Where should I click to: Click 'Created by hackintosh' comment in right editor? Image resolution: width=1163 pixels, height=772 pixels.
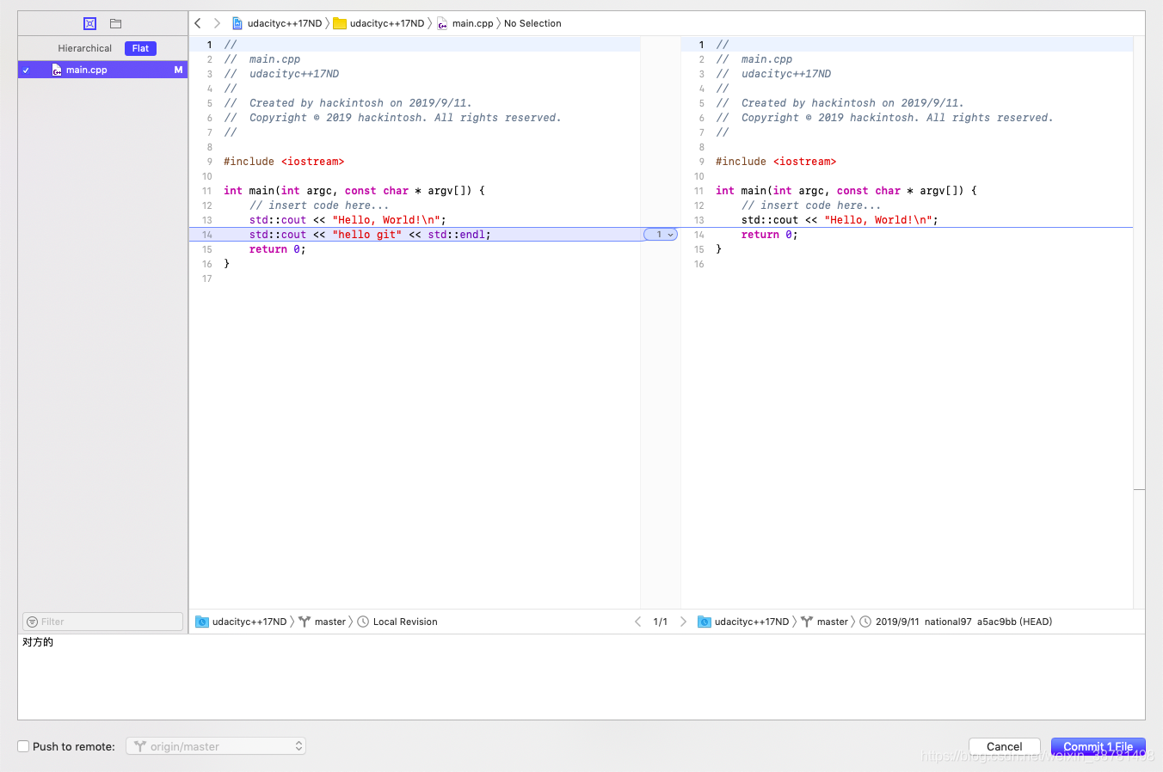(840, 103)
